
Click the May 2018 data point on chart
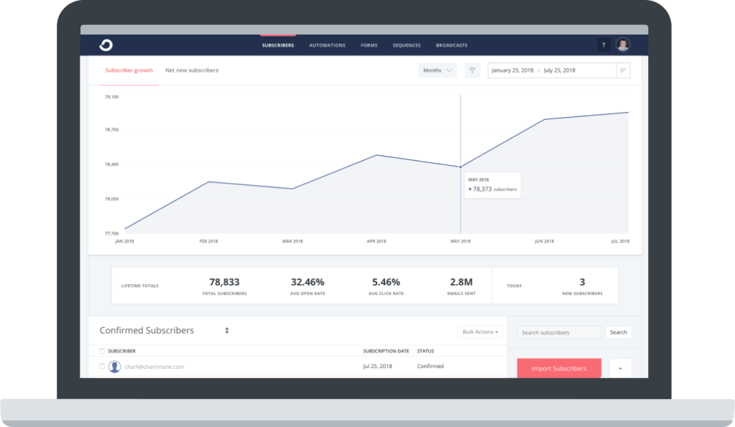[461, 167]
